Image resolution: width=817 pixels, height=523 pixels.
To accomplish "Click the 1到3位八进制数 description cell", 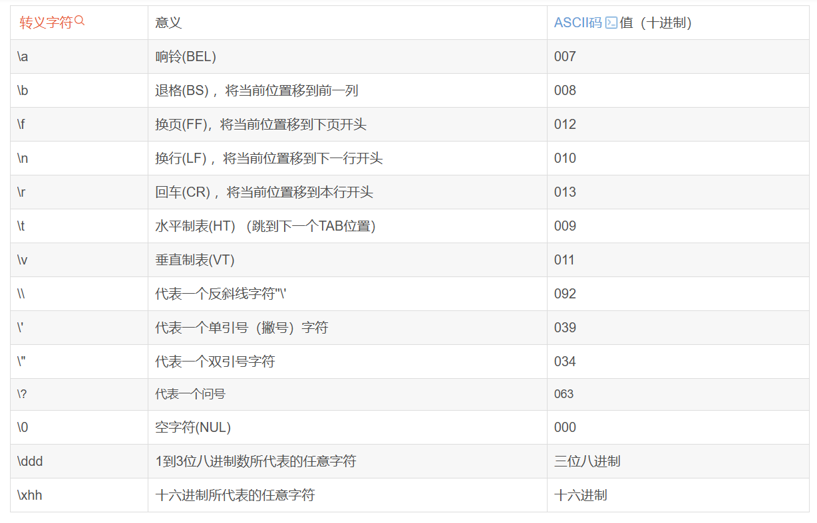I will (x=347, y=461).
